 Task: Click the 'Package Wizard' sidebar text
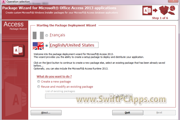click(x=18, y=29)
